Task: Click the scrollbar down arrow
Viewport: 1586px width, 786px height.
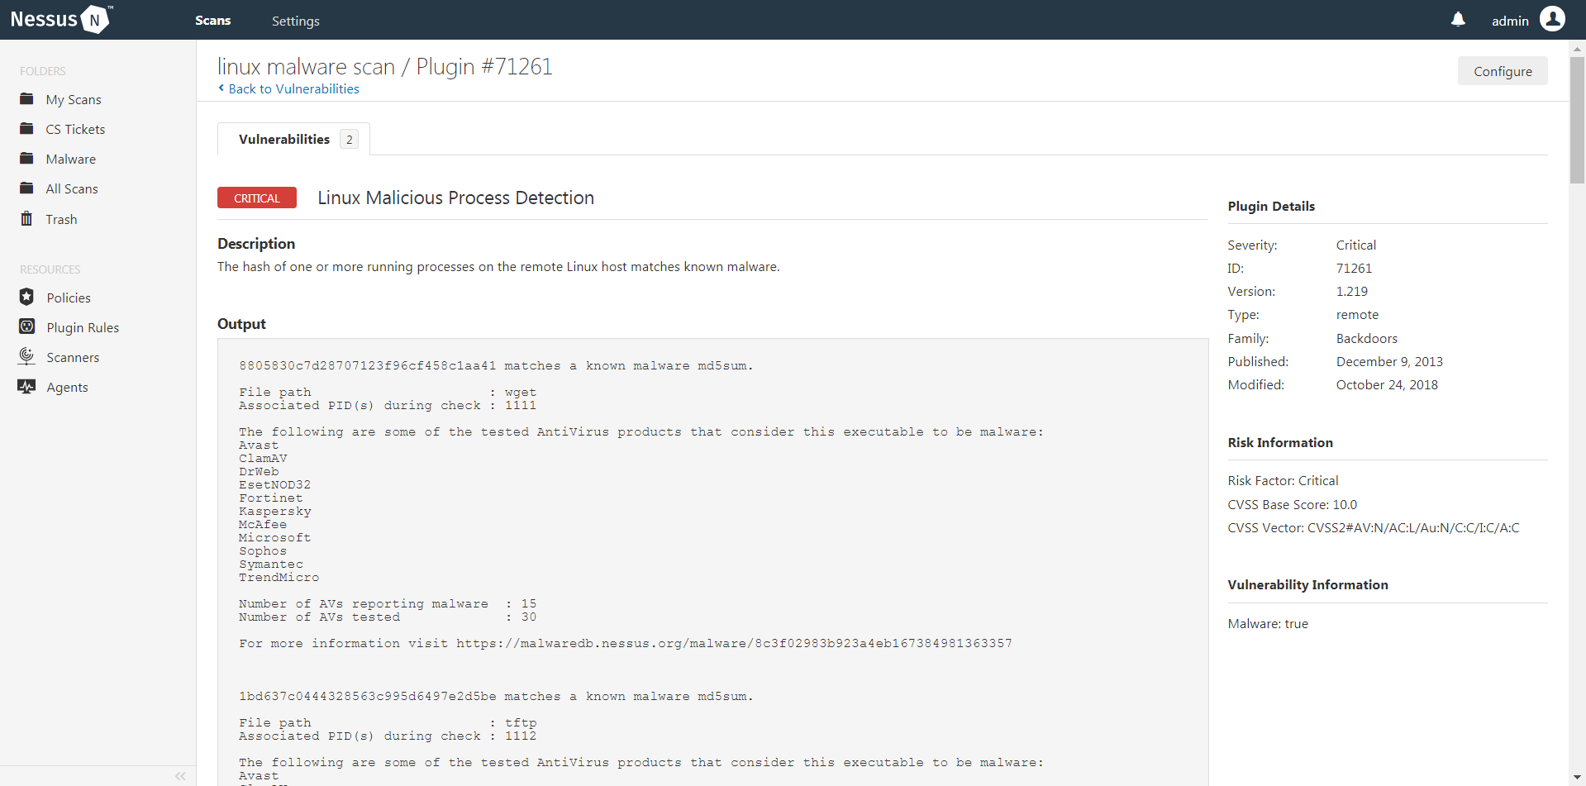Action: tap(1577, 778)
